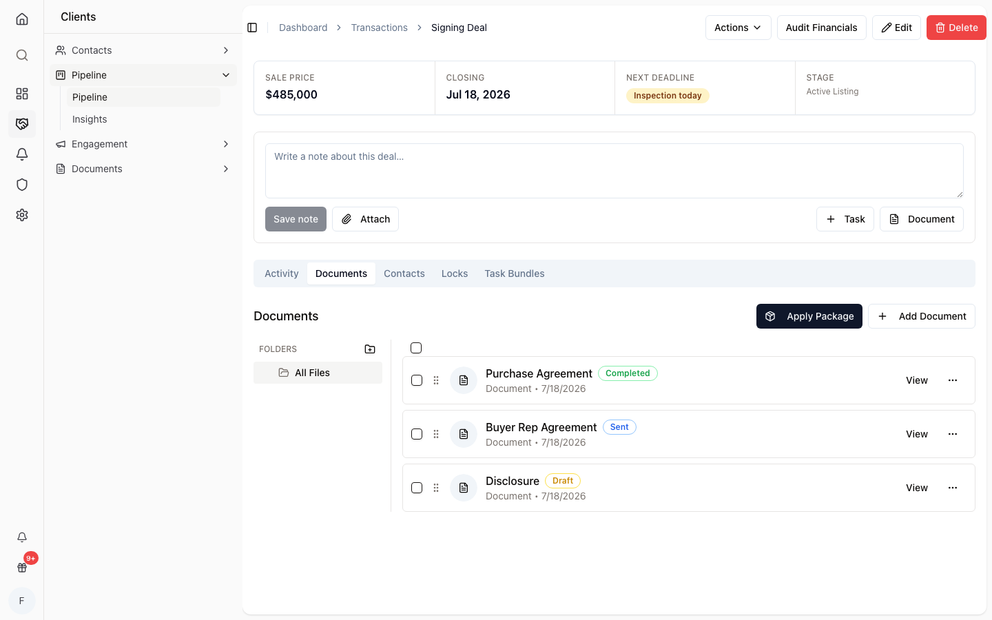Create a new folder with the Folders icon

(370, 349)
